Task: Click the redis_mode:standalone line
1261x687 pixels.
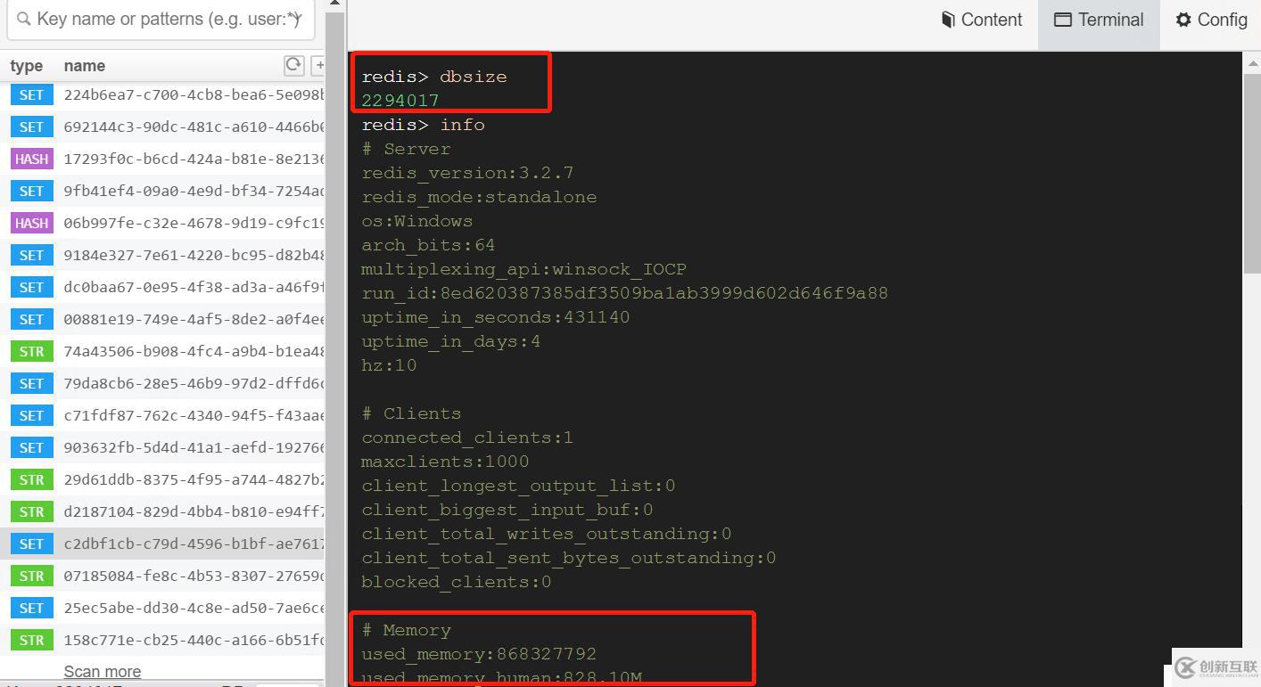Action: (x=479, y=197)
